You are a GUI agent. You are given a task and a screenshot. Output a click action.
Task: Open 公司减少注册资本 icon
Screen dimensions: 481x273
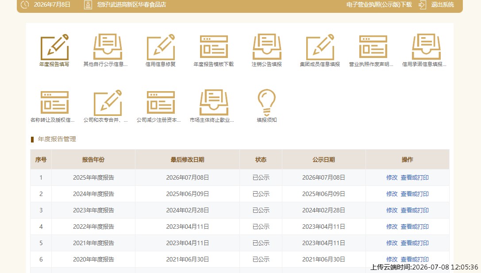click(x=161, y=103)
